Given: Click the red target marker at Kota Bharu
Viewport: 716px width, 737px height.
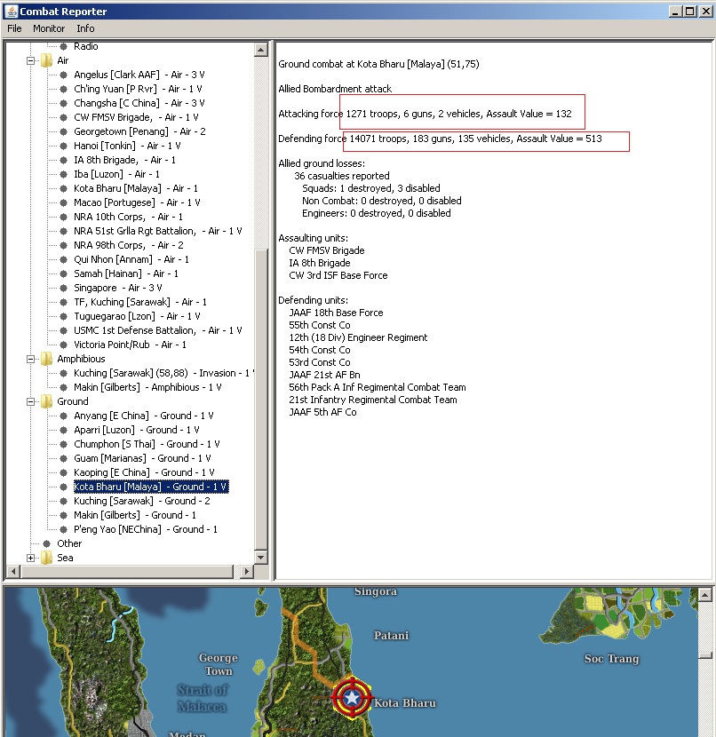Looking at the screenshot, I should click(353, 698).
